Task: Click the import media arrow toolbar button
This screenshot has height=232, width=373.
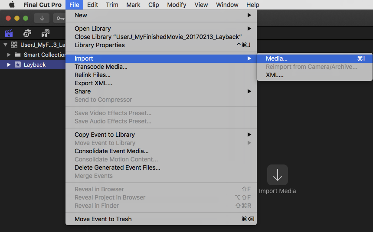Action: (42, 18)
